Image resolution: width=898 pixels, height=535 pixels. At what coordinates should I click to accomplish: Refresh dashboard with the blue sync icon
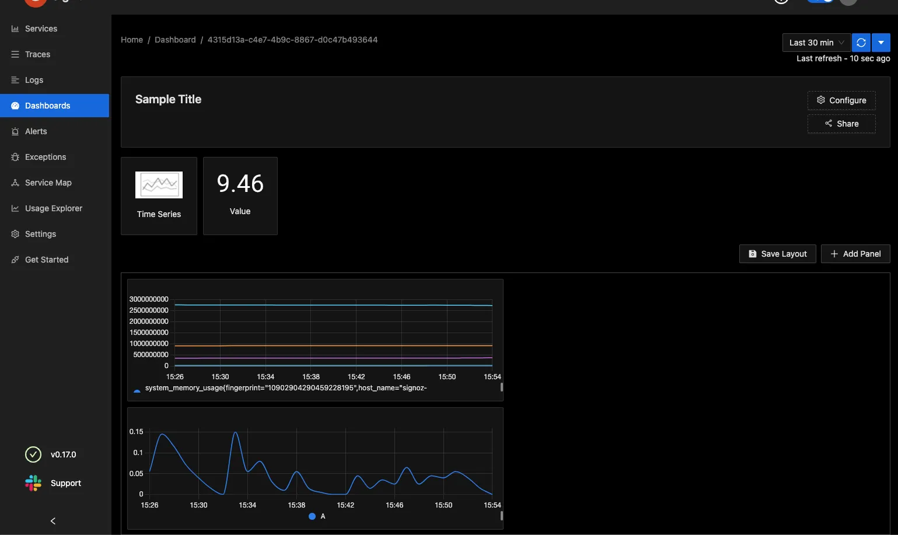[x=861, y=43]
